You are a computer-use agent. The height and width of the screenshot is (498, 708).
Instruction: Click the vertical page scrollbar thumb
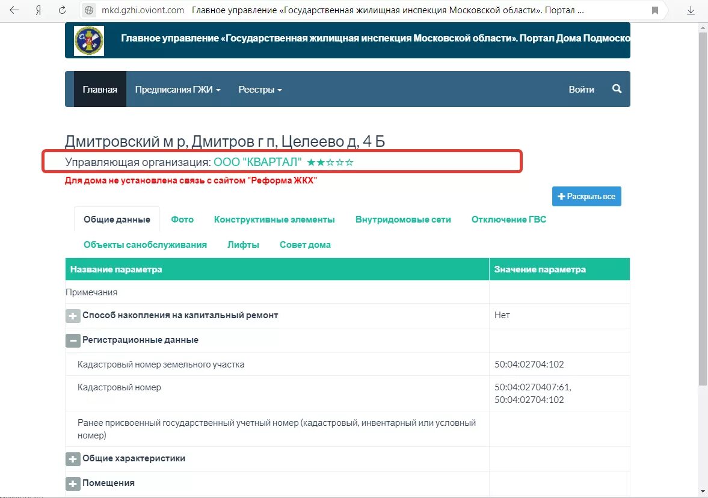(703, 207)
